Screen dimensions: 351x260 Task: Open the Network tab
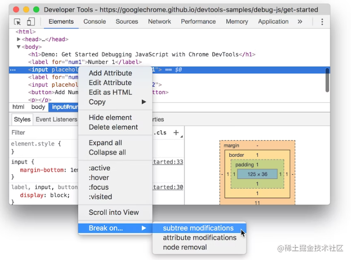coord(159,21)
